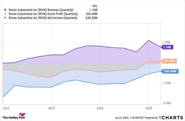Click the 1.24B revenue value in legend

(x=94, y=10)
